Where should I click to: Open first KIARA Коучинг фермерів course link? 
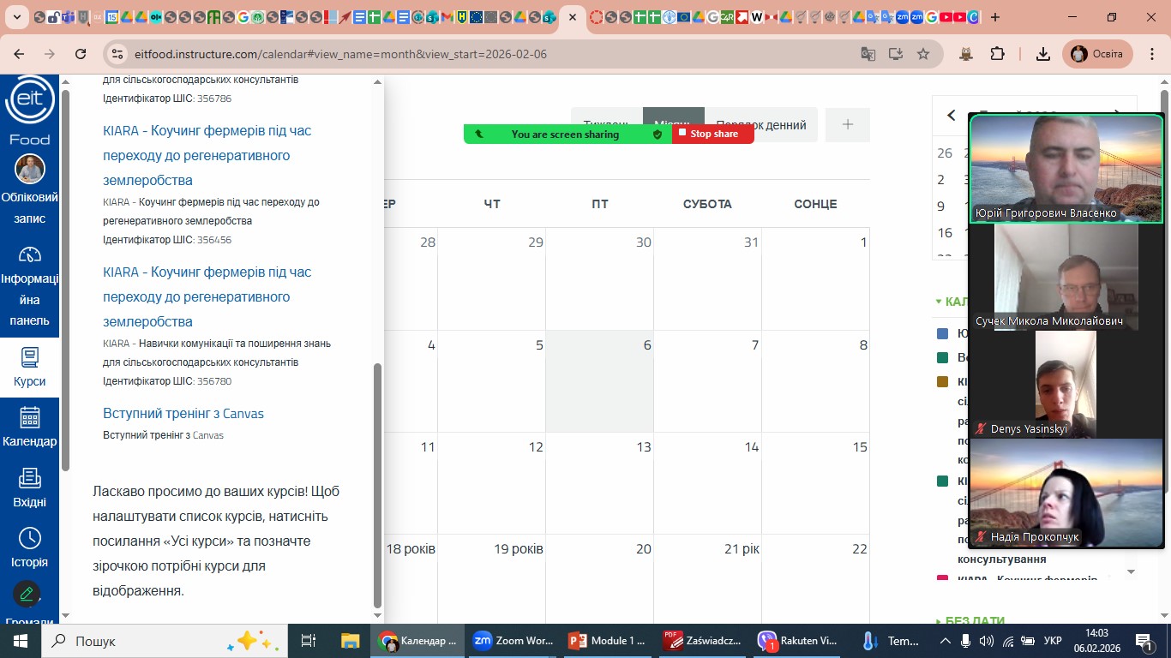coord(207,155)
